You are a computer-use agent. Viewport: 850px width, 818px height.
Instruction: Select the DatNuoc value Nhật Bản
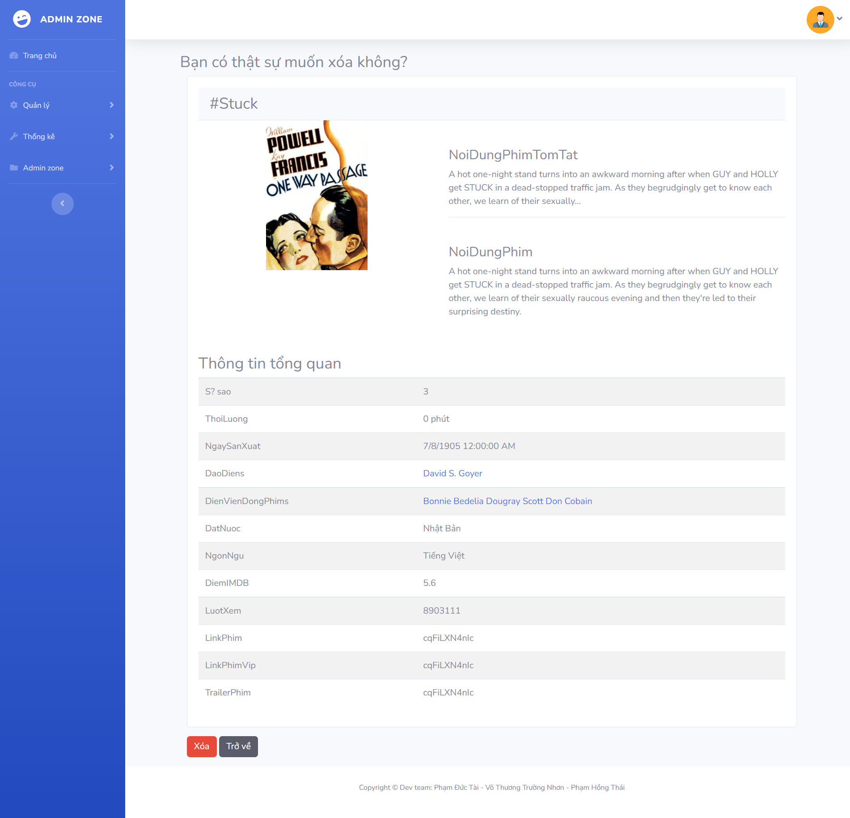(x=442, y=528)
